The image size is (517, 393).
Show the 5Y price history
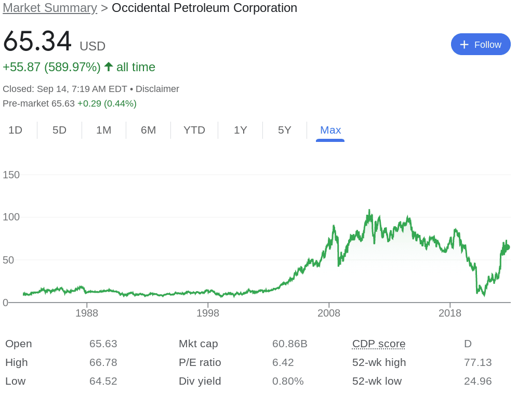pos(285,130)
